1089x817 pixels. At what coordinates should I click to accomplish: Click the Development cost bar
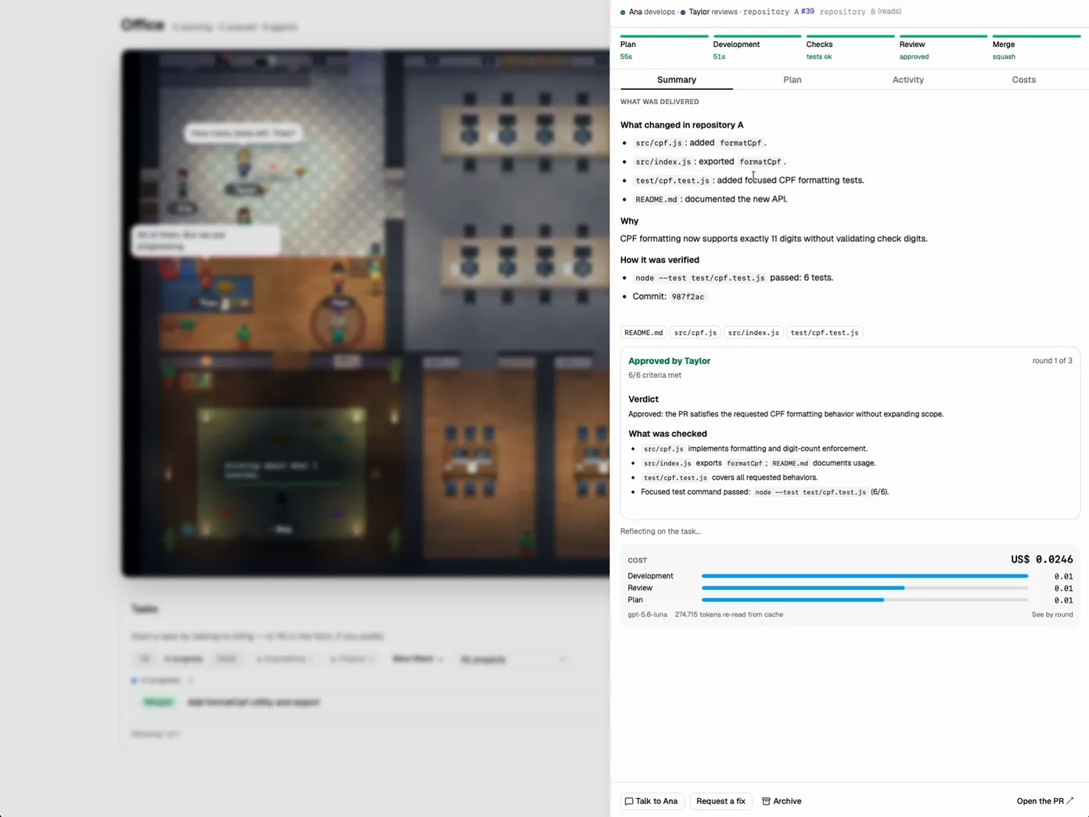864,576
